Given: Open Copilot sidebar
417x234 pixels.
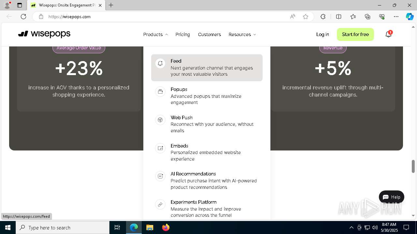Looking at the screenshot, I should [x=410, y=17].
